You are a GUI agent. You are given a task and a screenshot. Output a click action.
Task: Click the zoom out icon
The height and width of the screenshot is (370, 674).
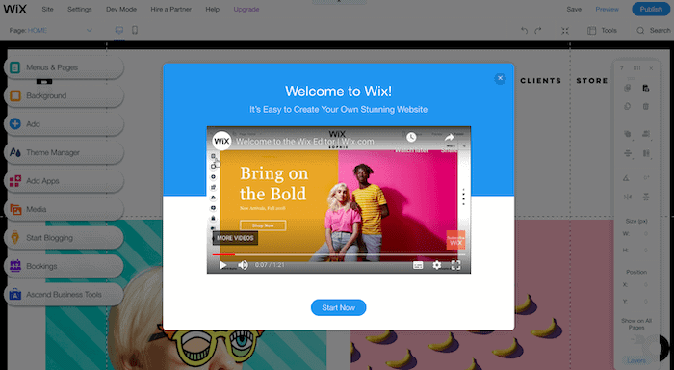point(565,30)
